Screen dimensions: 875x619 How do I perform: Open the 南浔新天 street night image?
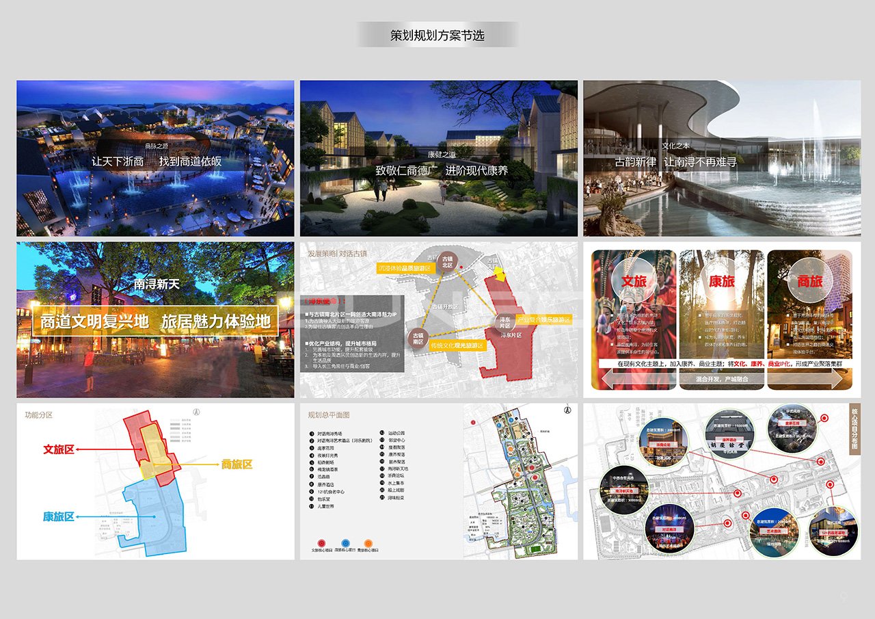click(x=156, y=319)
